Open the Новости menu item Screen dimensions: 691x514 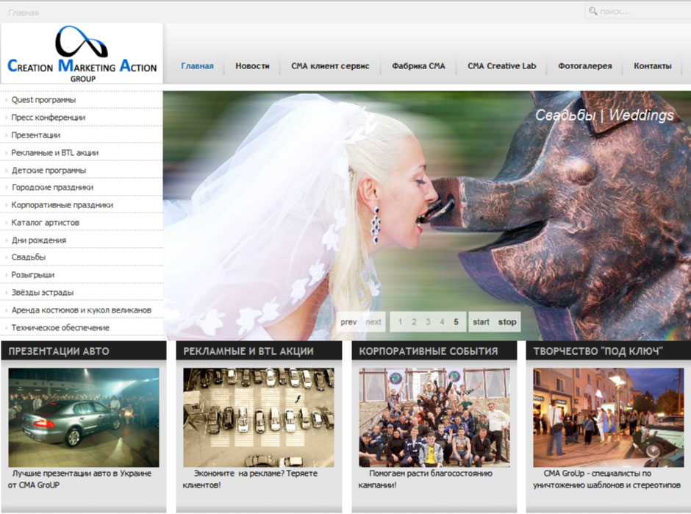[252, 66]
